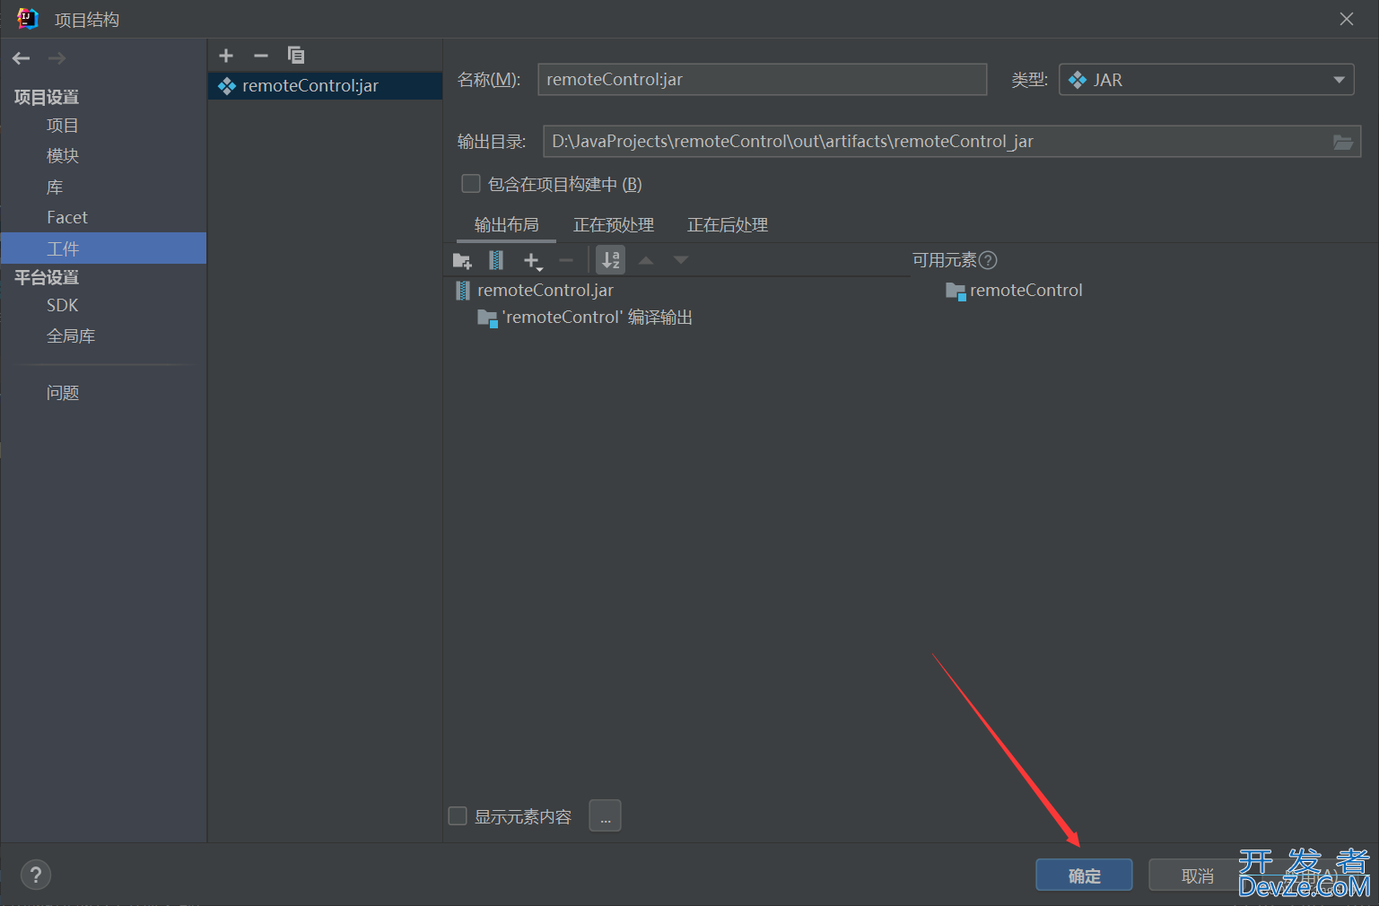Create archive in output layout toolbar
Image resolution: width=1379 pixels, height=906 pixels.
(496, 260)
